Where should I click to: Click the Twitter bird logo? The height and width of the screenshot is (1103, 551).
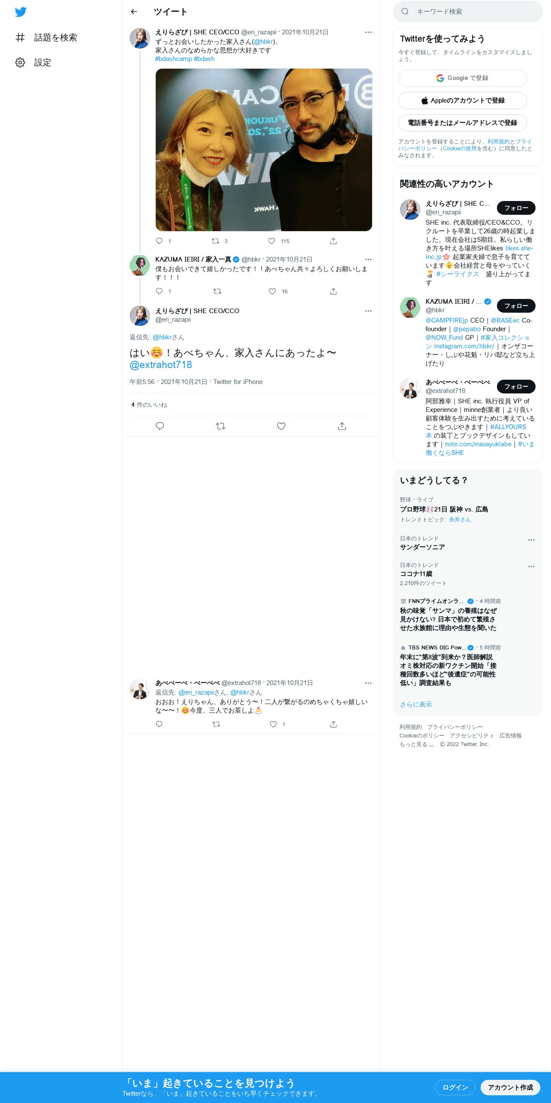click(21, 12)
